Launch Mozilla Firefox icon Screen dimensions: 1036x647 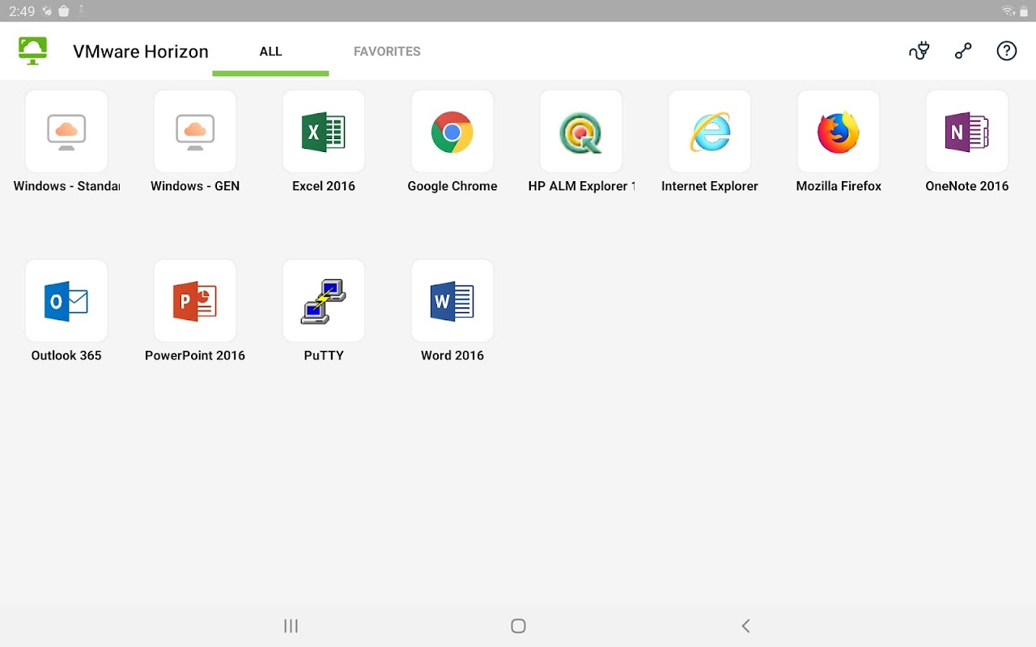pyautogui.click(x=839, y=132)
